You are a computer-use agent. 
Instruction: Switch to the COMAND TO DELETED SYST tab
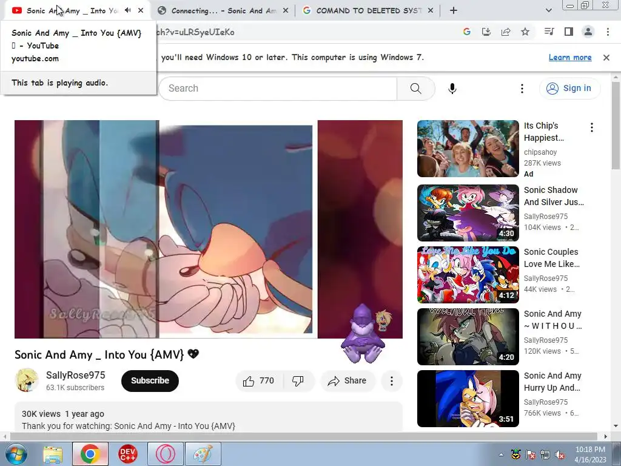click(367, 11)
